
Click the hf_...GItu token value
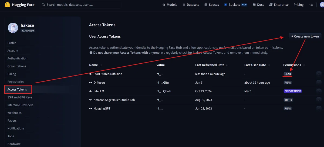coord(163,83)
